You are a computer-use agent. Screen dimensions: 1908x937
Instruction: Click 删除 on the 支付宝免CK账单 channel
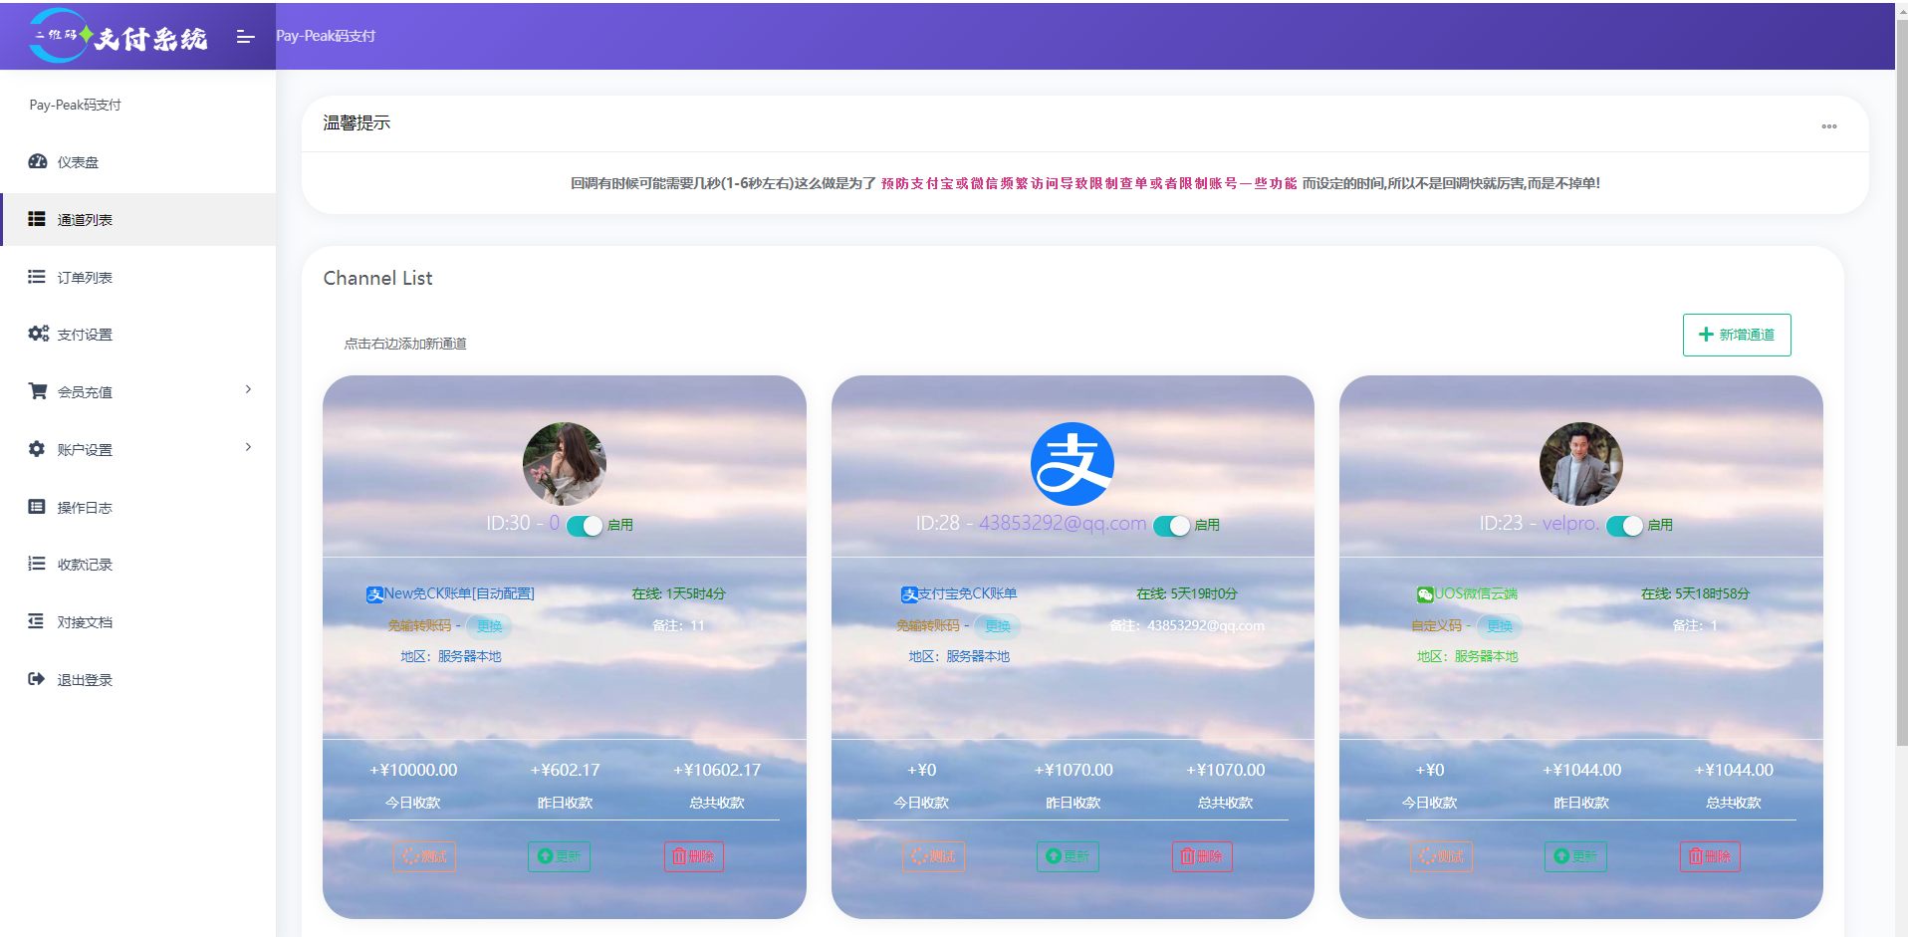(x=1202, y=856)
